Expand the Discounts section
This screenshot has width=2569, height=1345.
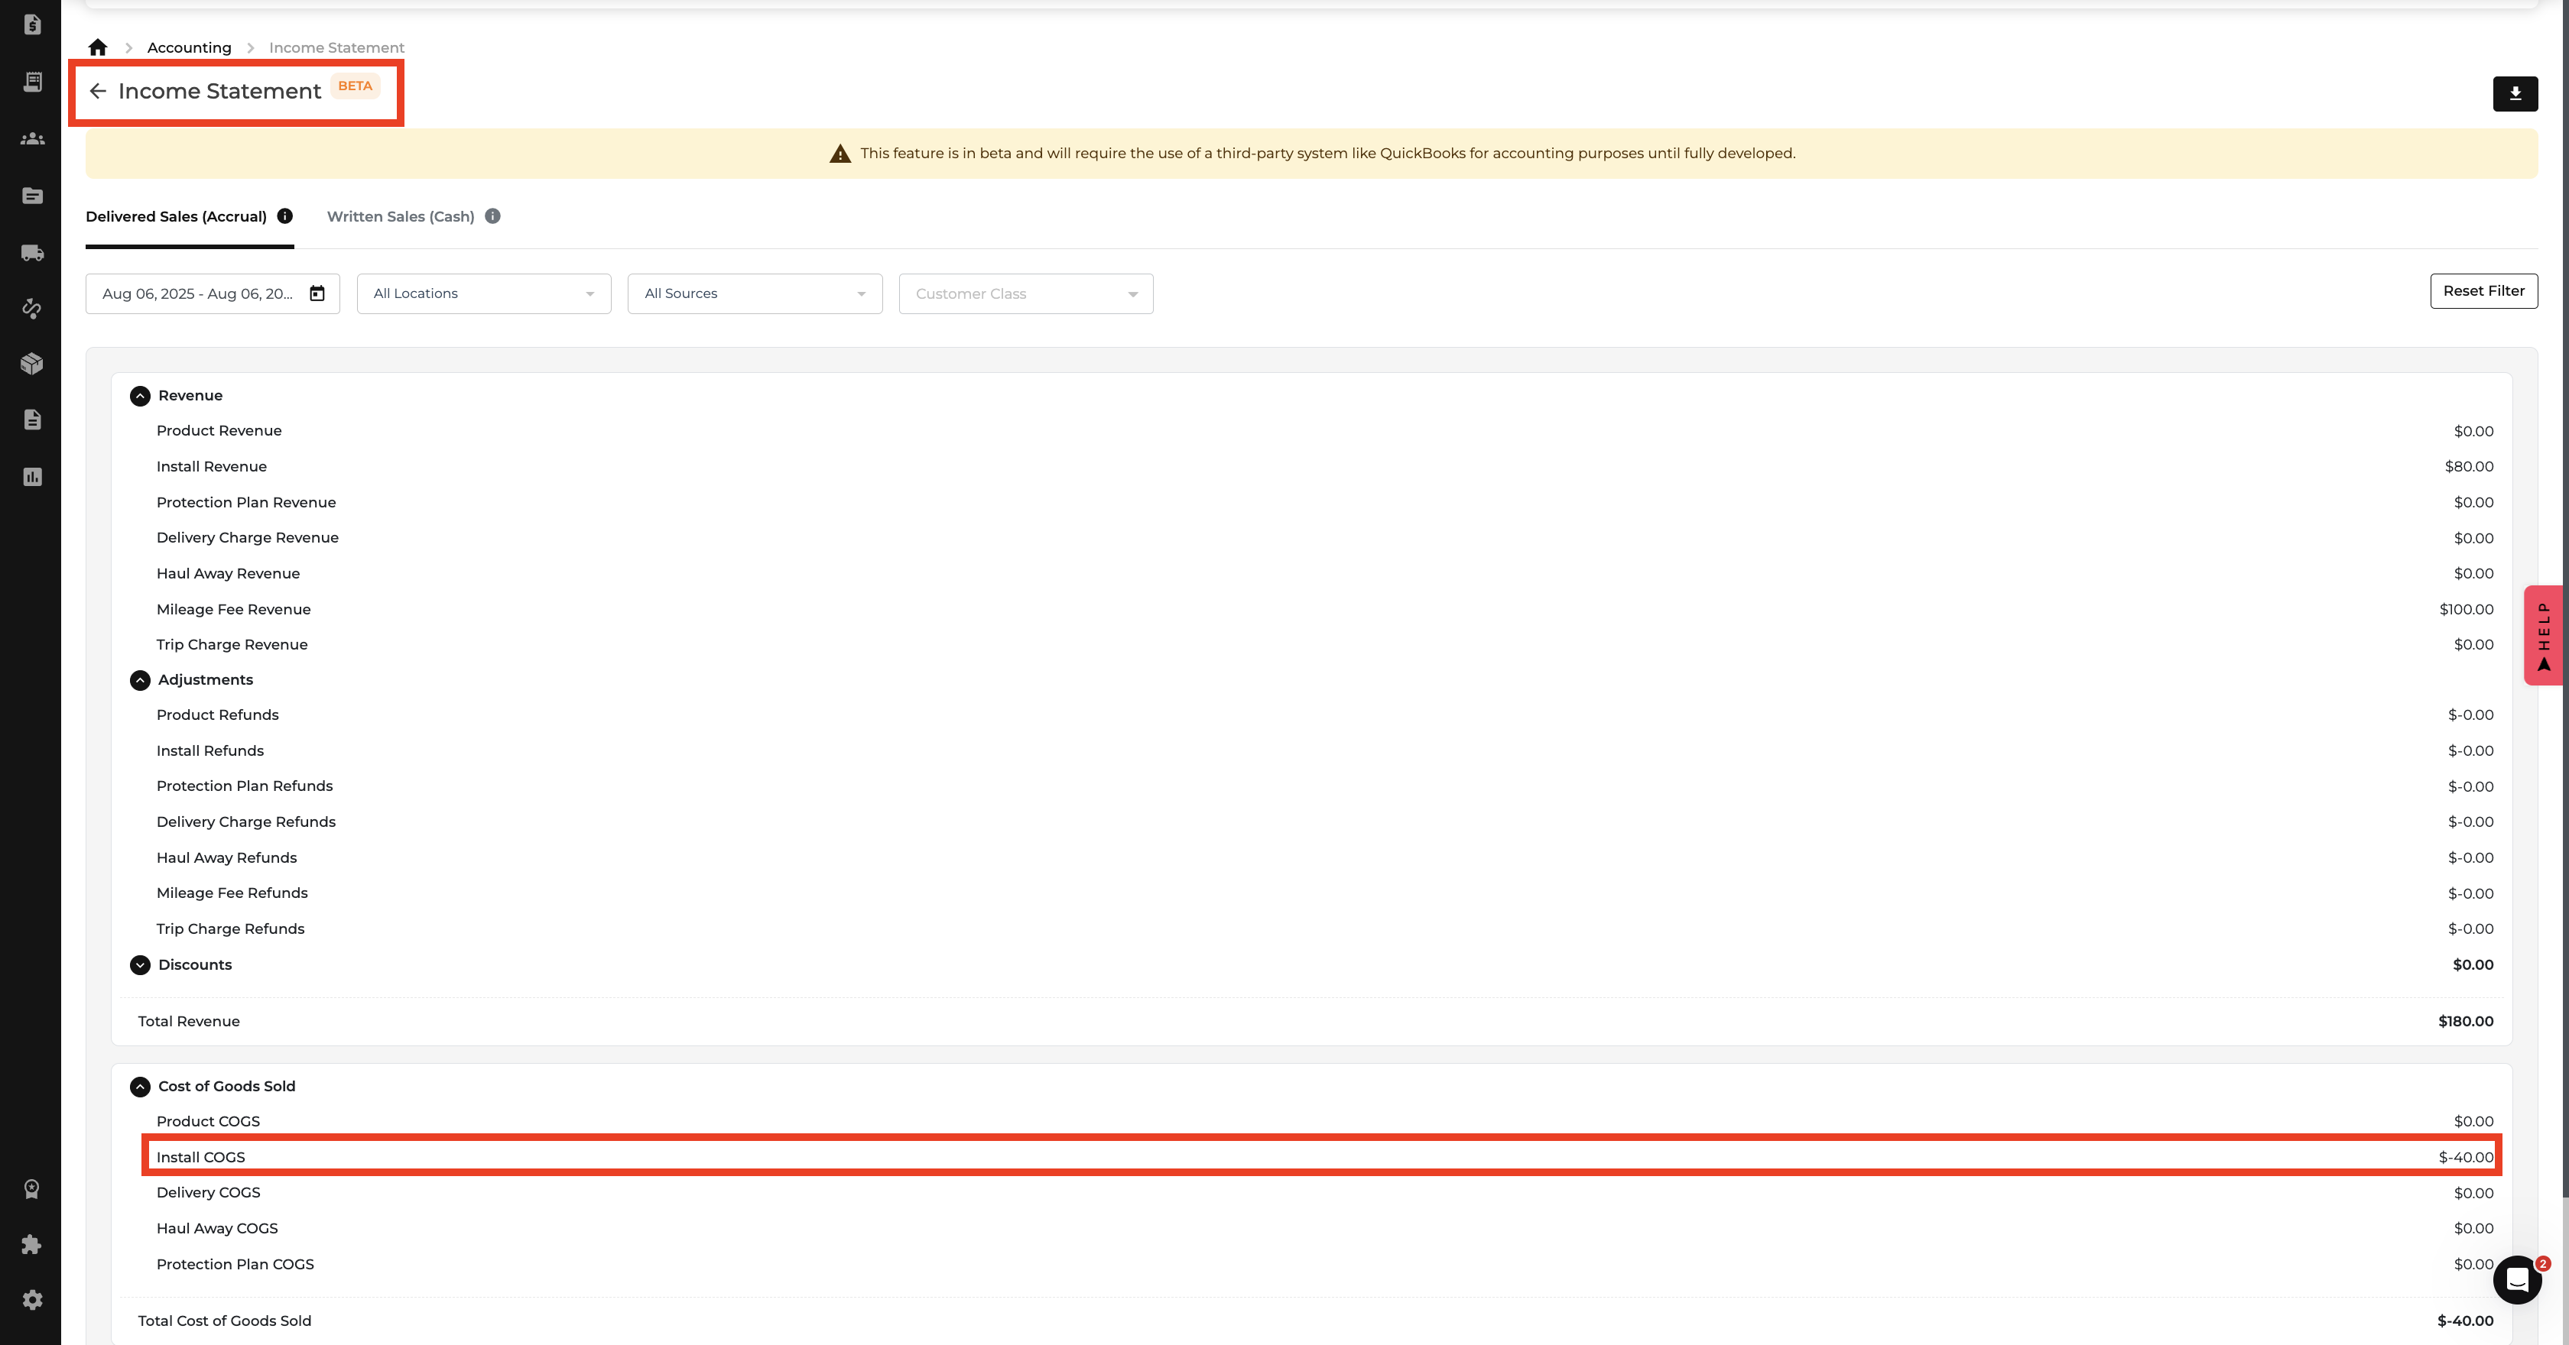coord(140,965)
